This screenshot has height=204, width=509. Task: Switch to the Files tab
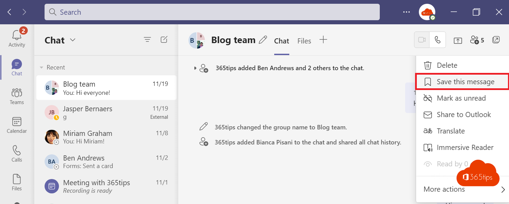[x=304, y=41]
